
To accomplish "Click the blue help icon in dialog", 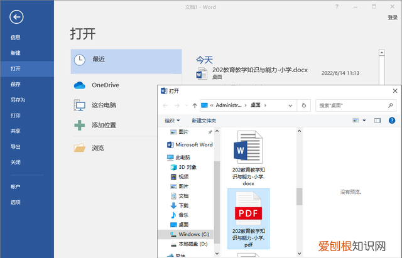I will (x=392, y=121).
